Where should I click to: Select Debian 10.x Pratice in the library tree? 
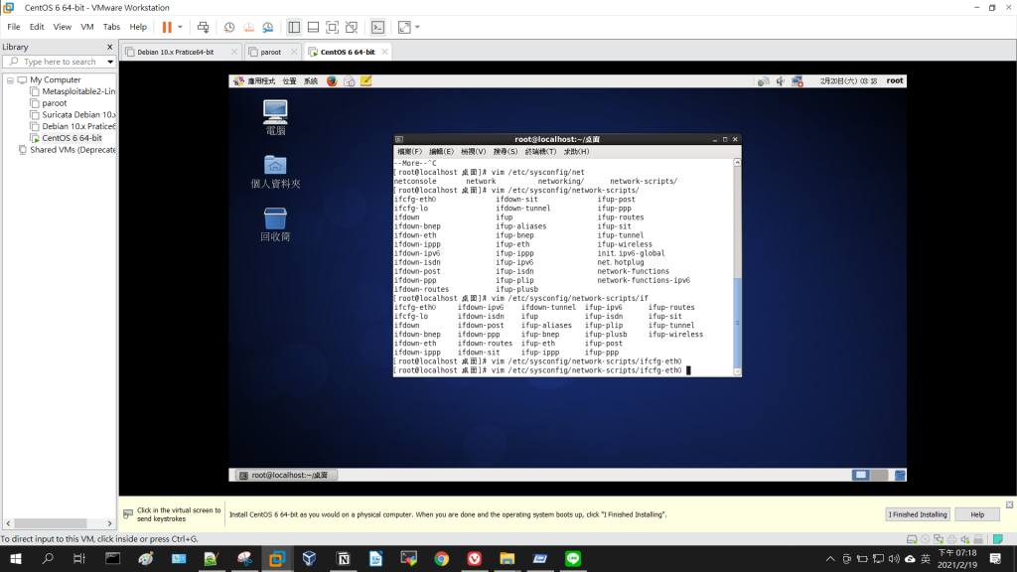pos(73,126)
